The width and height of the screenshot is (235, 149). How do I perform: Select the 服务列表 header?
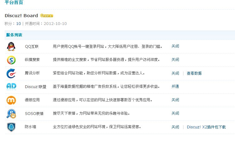pyautogui.click(x=14, y=35)
